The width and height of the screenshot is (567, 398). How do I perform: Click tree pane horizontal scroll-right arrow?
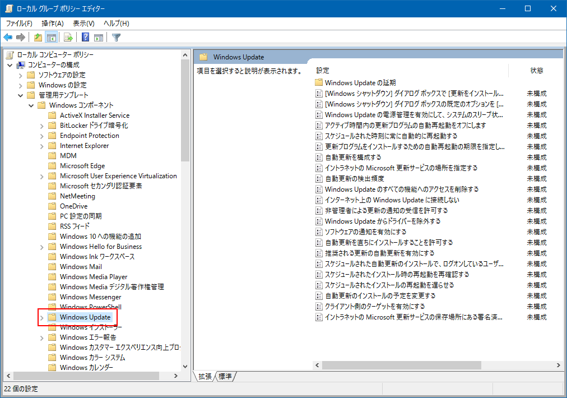[x=176, y=376]
